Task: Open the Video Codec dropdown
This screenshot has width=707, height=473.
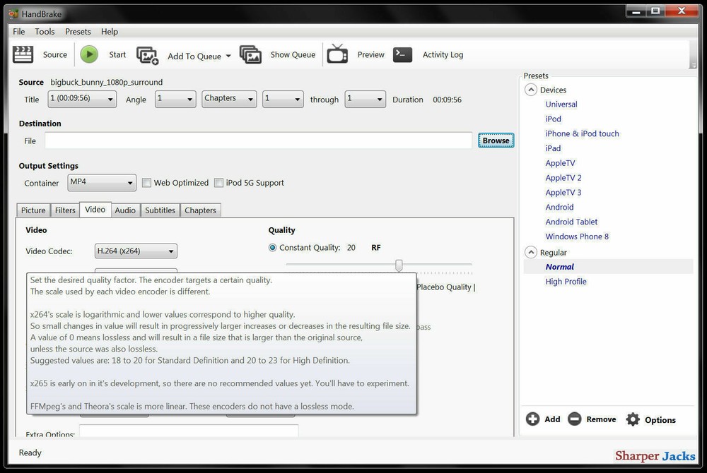Action: click(x=135, y=251)
